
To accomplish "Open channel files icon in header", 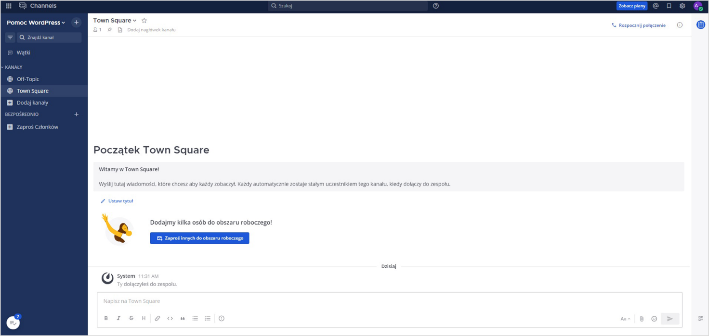I will tap(120, 30).
